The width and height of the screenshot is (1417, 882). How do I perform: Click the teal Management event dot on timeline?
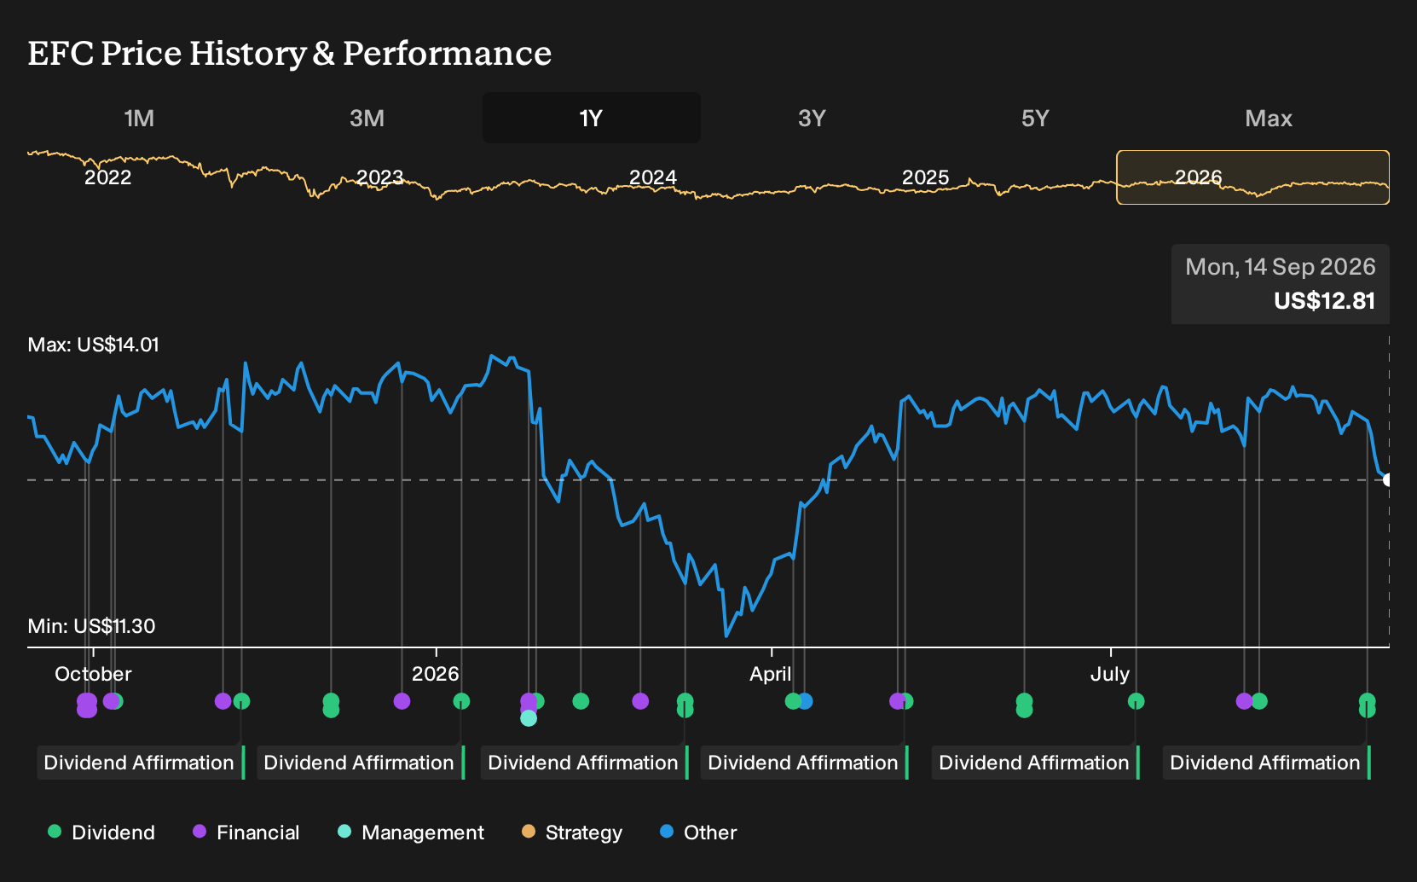[529, 718]
